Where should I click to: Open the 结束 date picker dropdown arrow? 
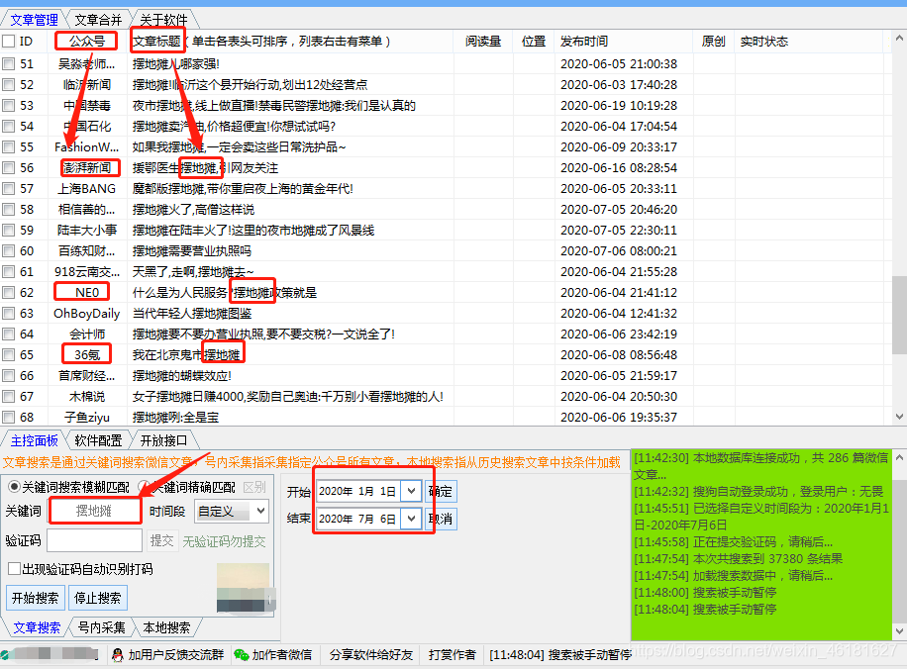(411, 519)
